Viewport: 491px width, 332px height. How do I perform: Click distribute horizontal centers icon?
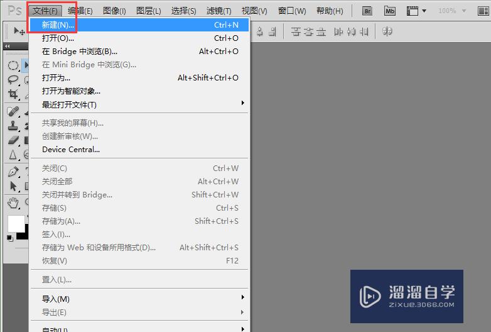pyautogui.click(x=352, y=31)
